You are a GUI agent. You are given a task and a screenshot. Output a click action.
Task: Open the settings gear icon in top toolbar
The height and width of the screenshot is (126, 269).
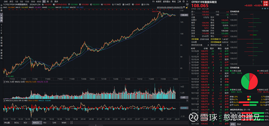click(183, 1)
